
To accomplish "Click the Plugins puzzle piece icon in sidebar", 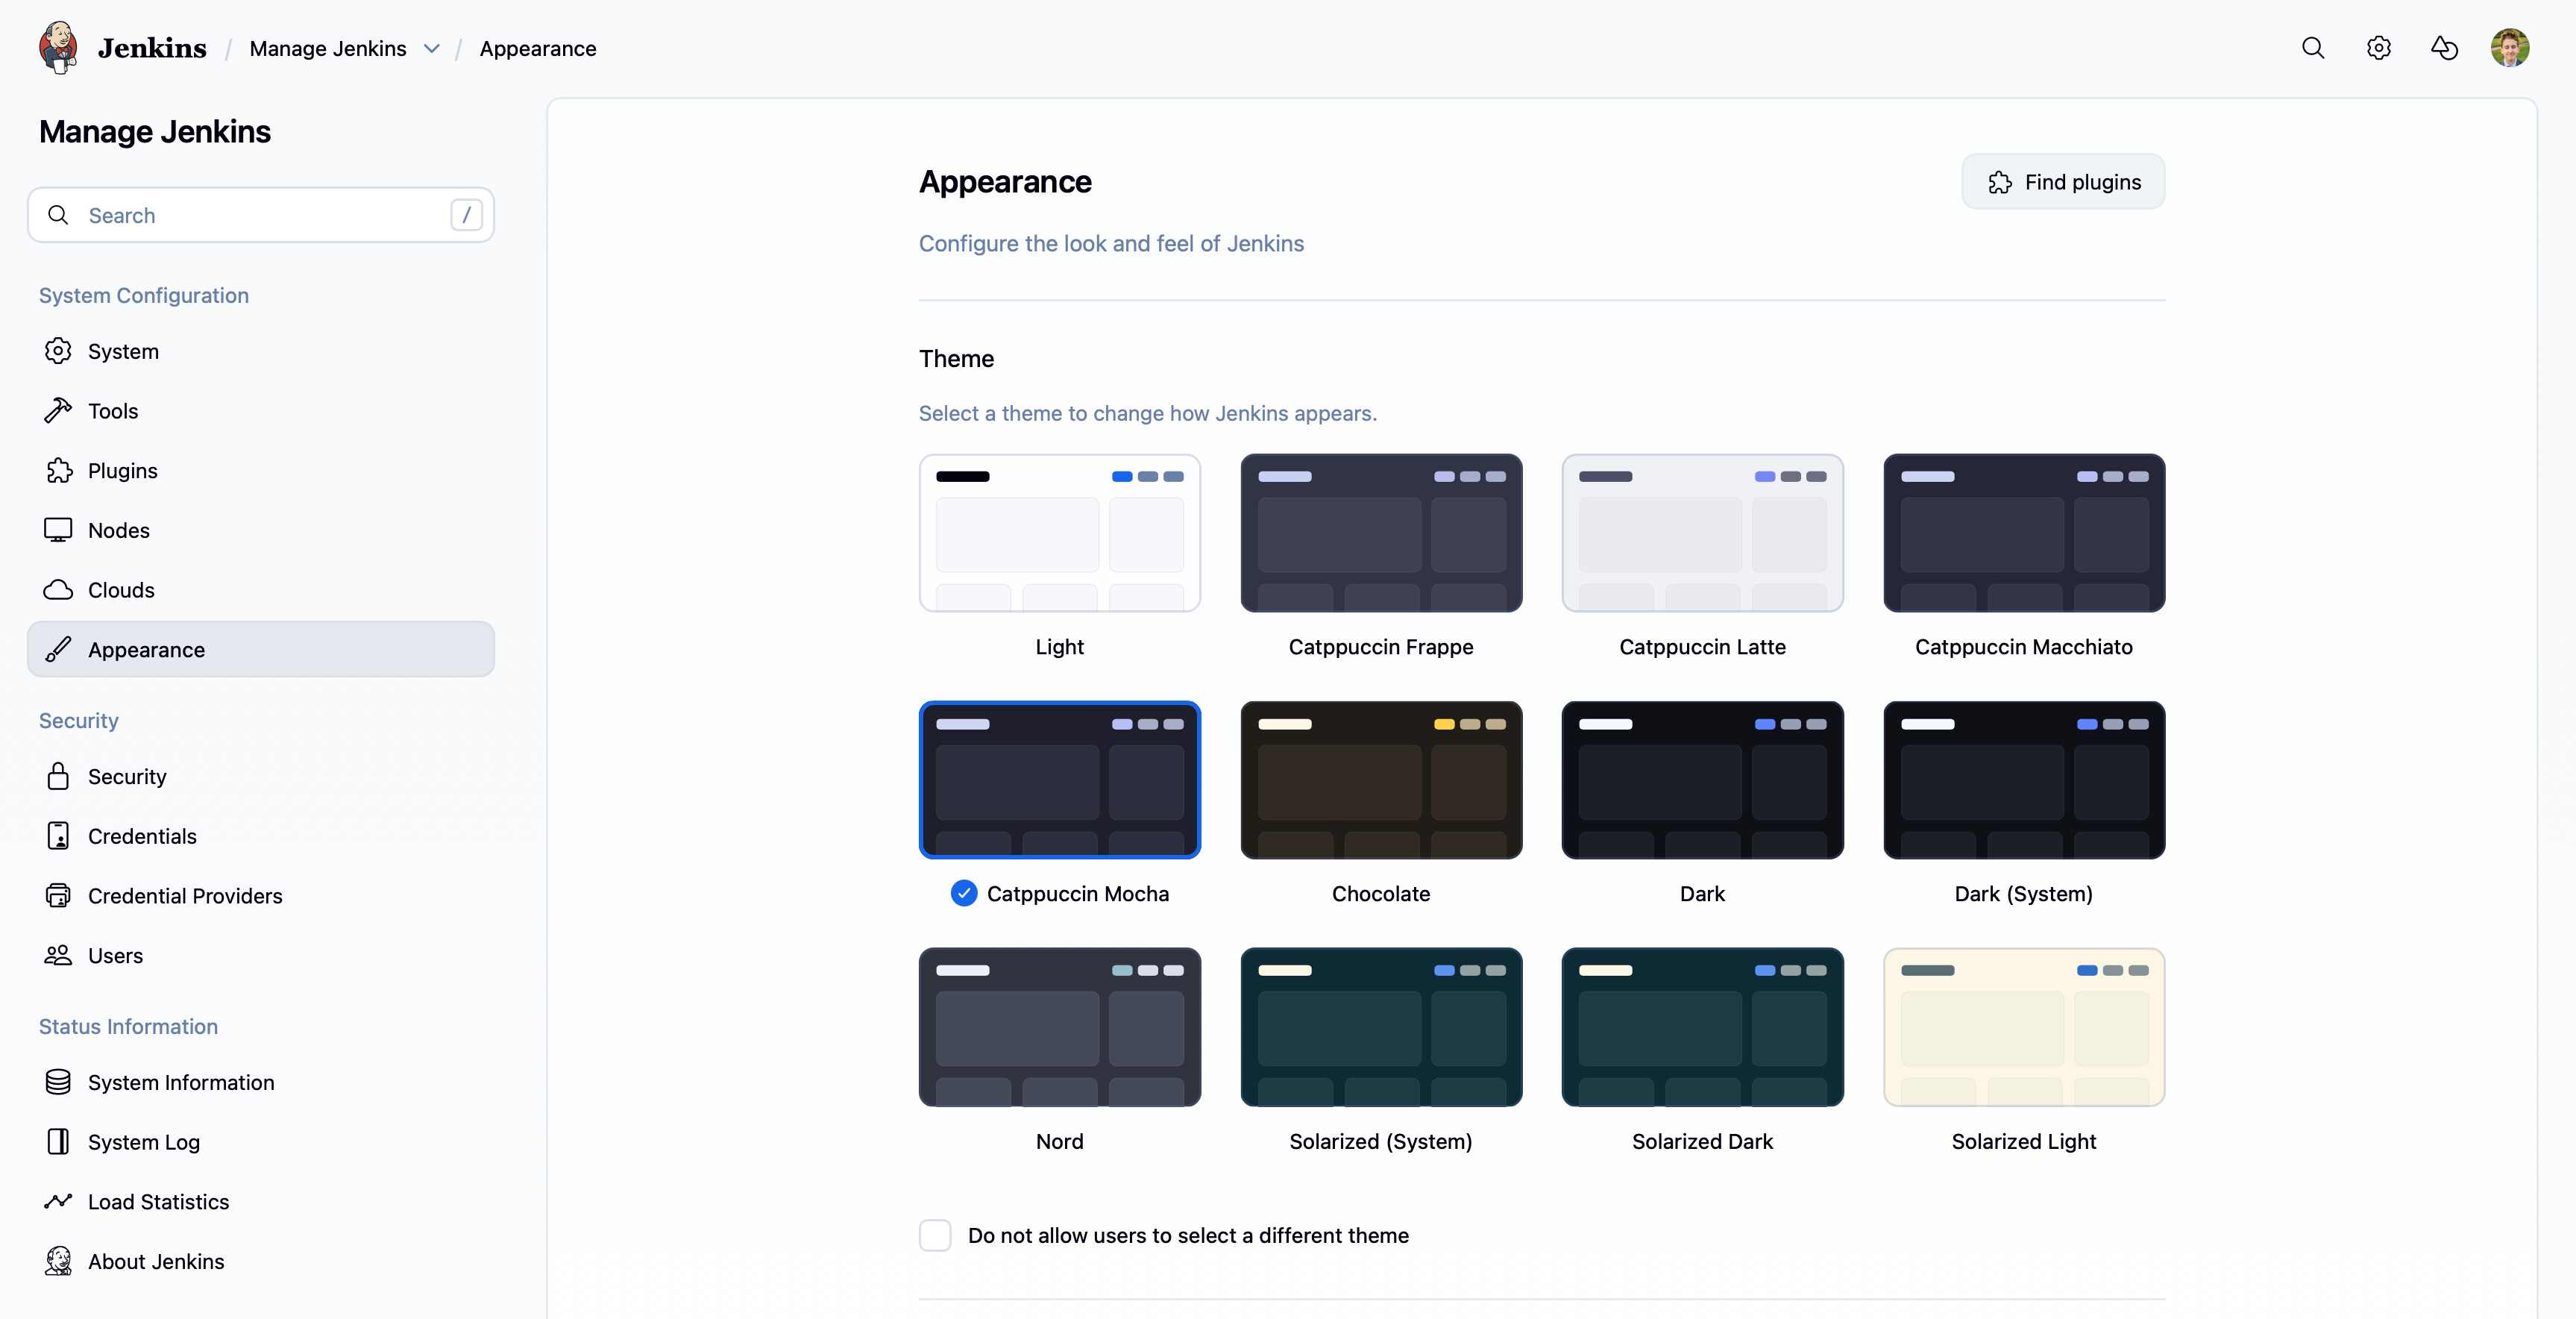I will pos(59,470).
